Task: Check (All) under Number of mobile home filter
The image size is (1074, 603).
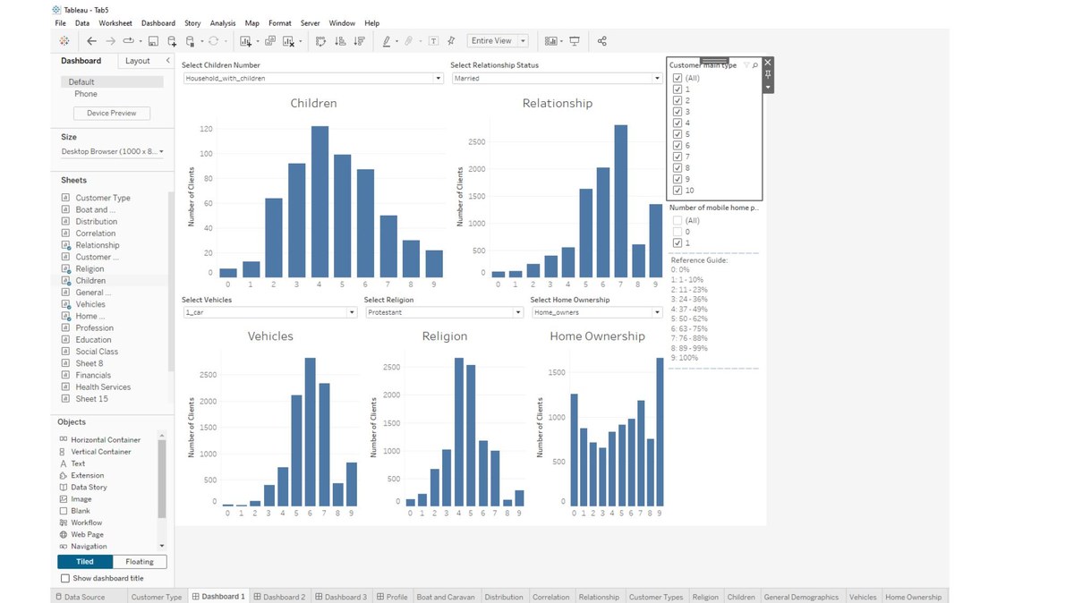Action: tap(678, 220)
